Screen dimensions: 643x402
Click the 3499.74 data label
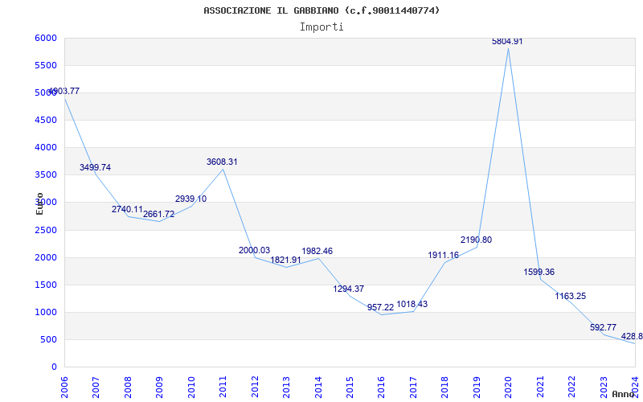(95, 167)
